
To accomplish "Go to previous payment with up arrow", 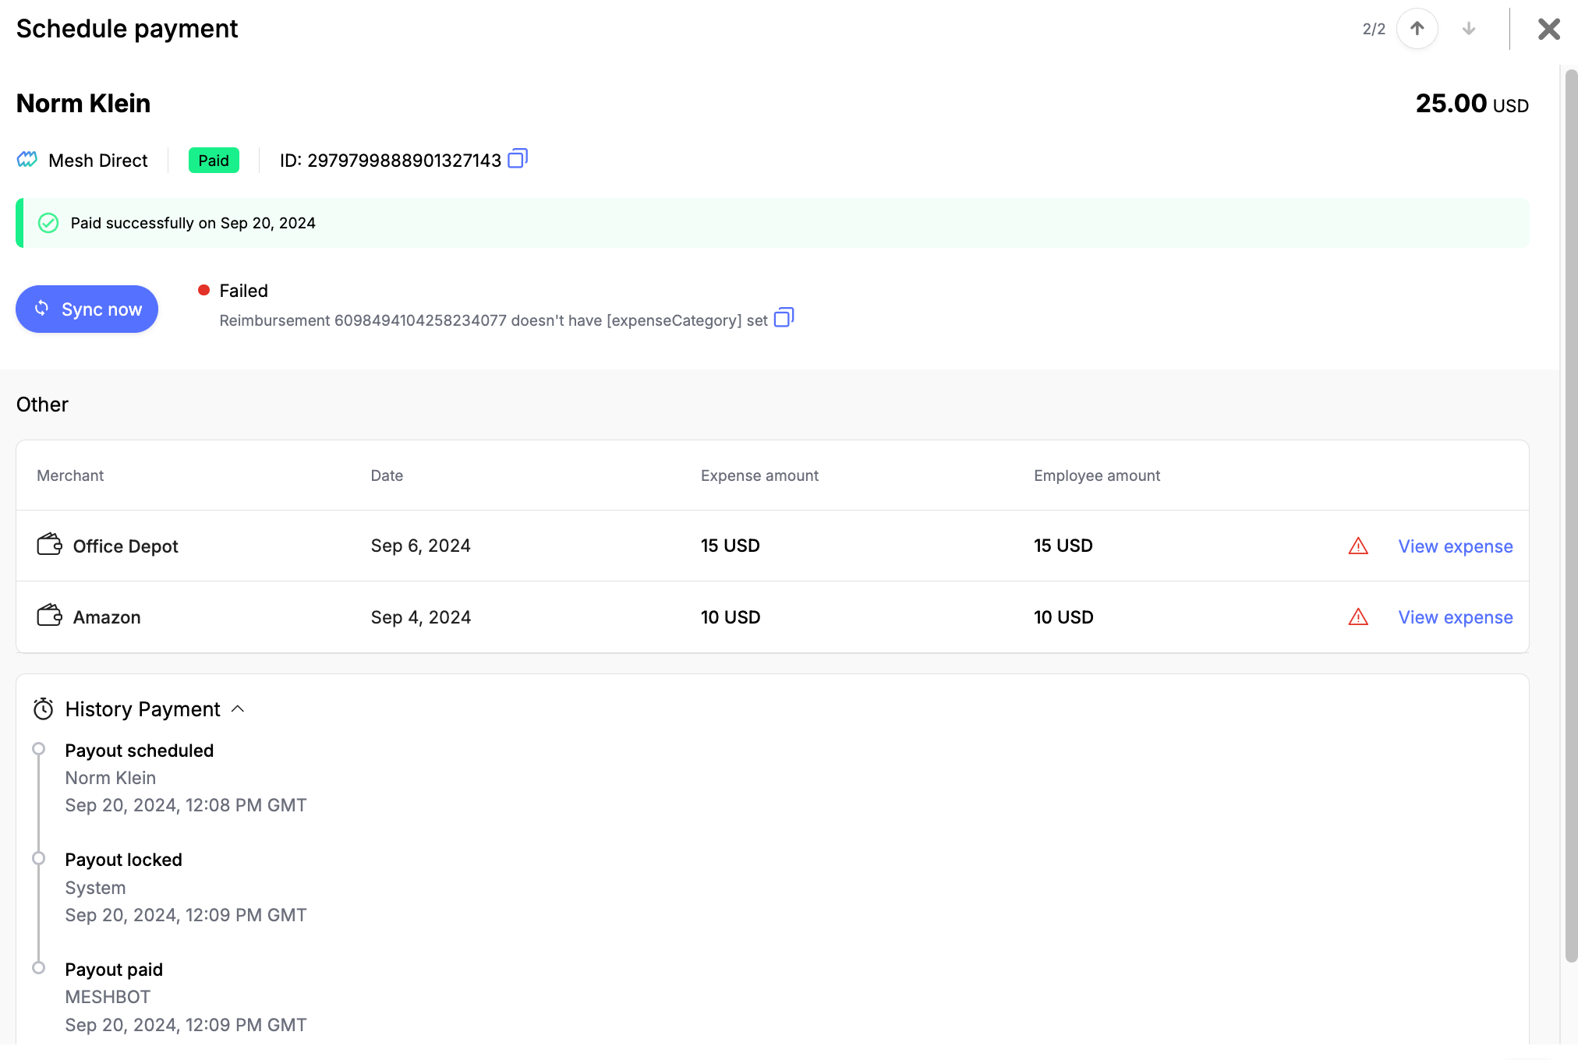I will tap(1417, 29).
